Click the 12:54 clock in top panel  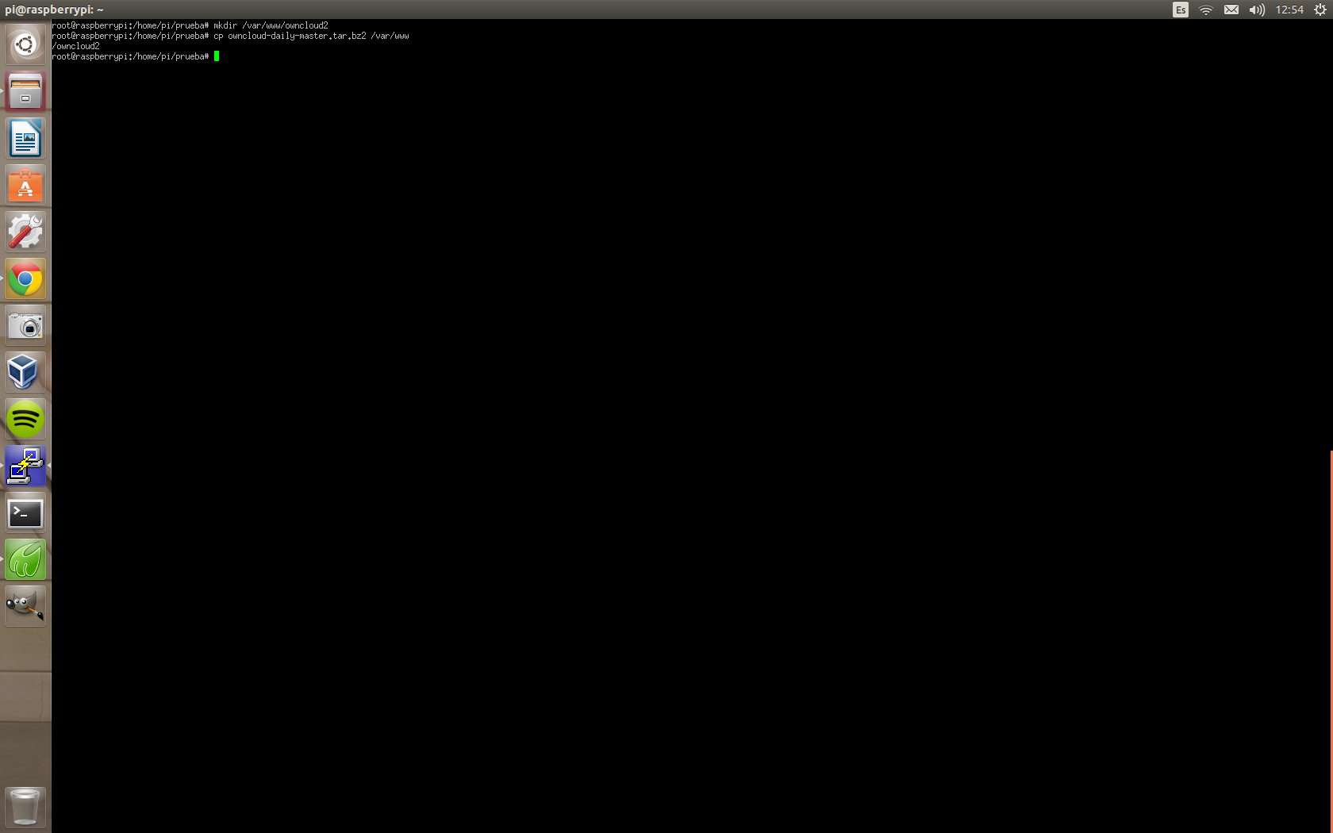pyautogui.click(x=1289, y=10)
